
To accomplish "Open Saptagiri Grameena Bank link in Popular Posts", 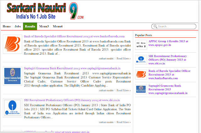I will click(168, 89).
